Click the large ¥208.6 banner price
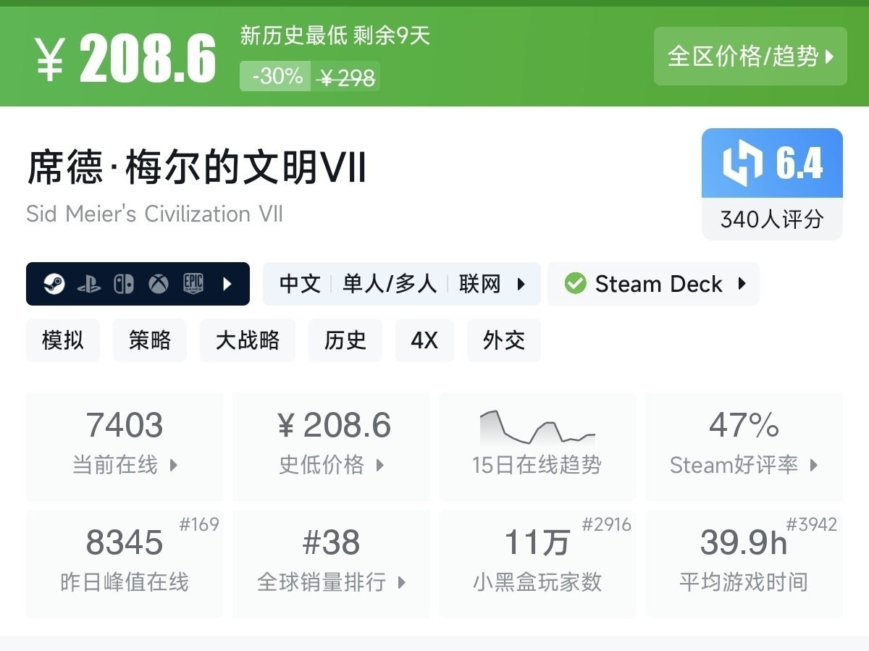Viewport: 869px width, 651px height. [126, 58]
